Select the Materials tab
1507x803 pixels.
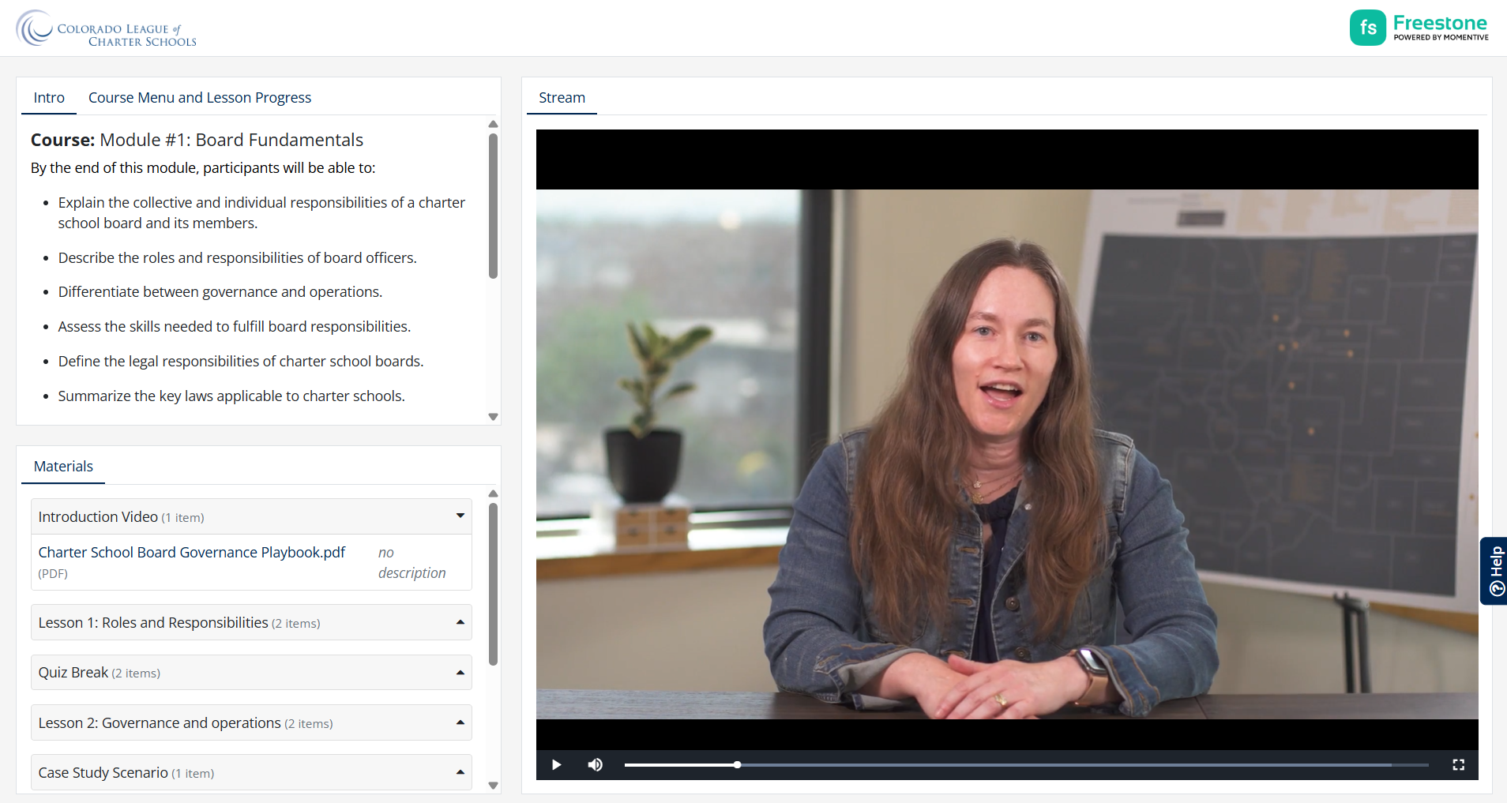click(63, 467)
